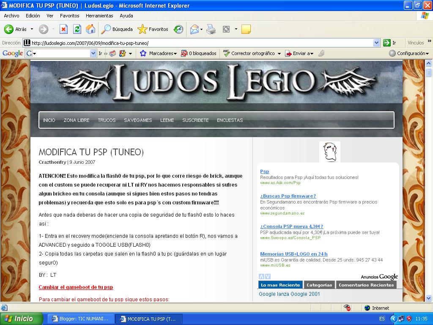
Task: Click the green Ir go arrow button
Action: pyautogui.click(x=386, y=43)
